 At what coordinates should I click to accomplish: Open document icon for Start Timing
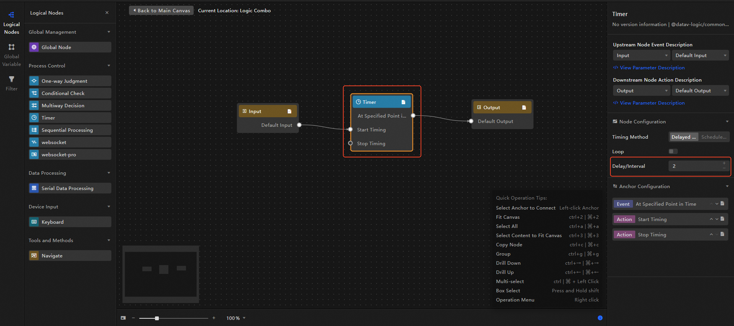click(723, 219)
